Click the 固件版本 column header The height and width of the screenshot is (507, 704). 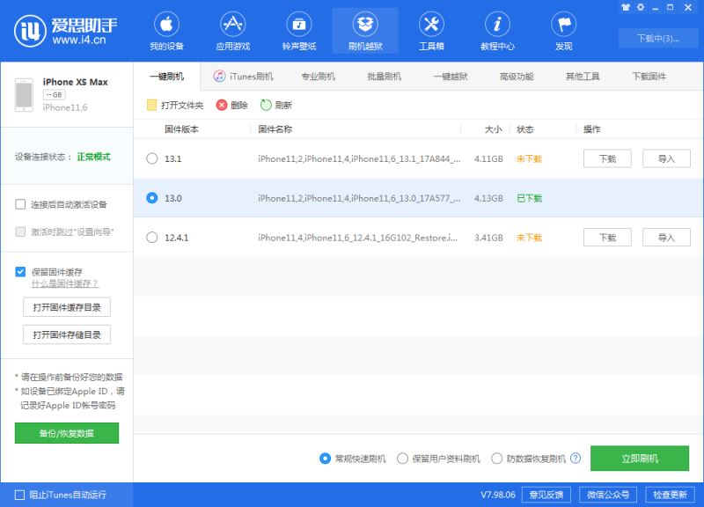coord(181,129)
